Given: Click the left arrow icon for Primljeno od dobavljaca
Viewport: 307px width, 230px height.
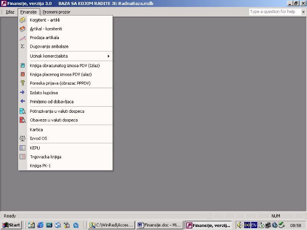Looking at the screenshot, I should (x=22, y=102).
